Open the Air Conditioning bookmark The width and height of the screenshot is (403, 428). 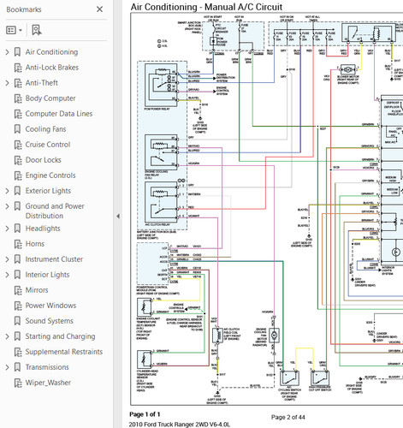click(51, 52)
